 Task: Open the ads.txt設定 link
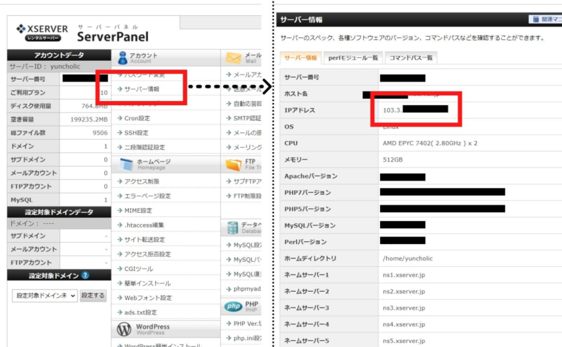(x=140, y=312)
